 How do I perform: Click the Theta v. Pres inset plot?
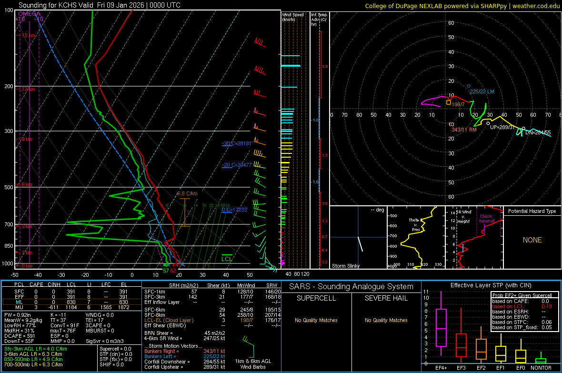(416, 237)
